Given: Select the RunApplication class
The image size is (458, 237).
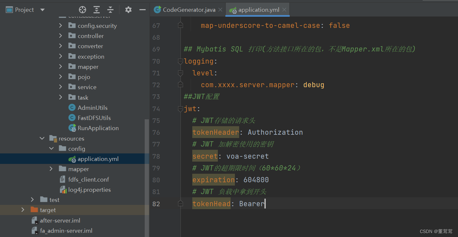Looking at the screenshot, I should pyautogui.click(x=98, y=128).
